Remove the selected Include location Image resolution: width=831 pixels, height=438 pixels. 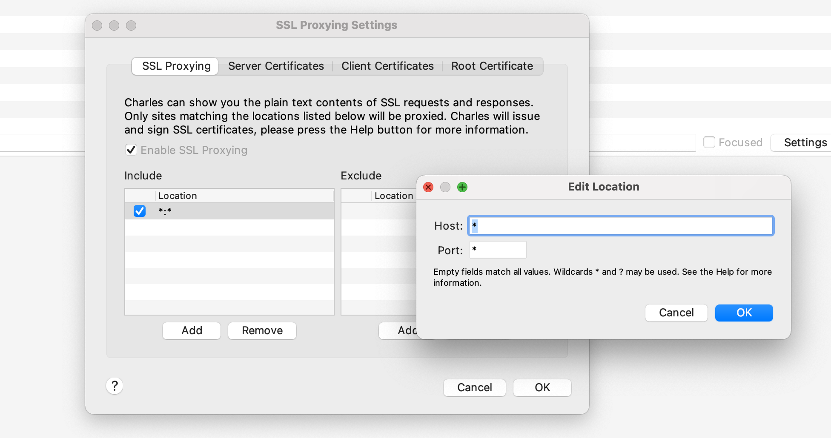pos(262,331)
